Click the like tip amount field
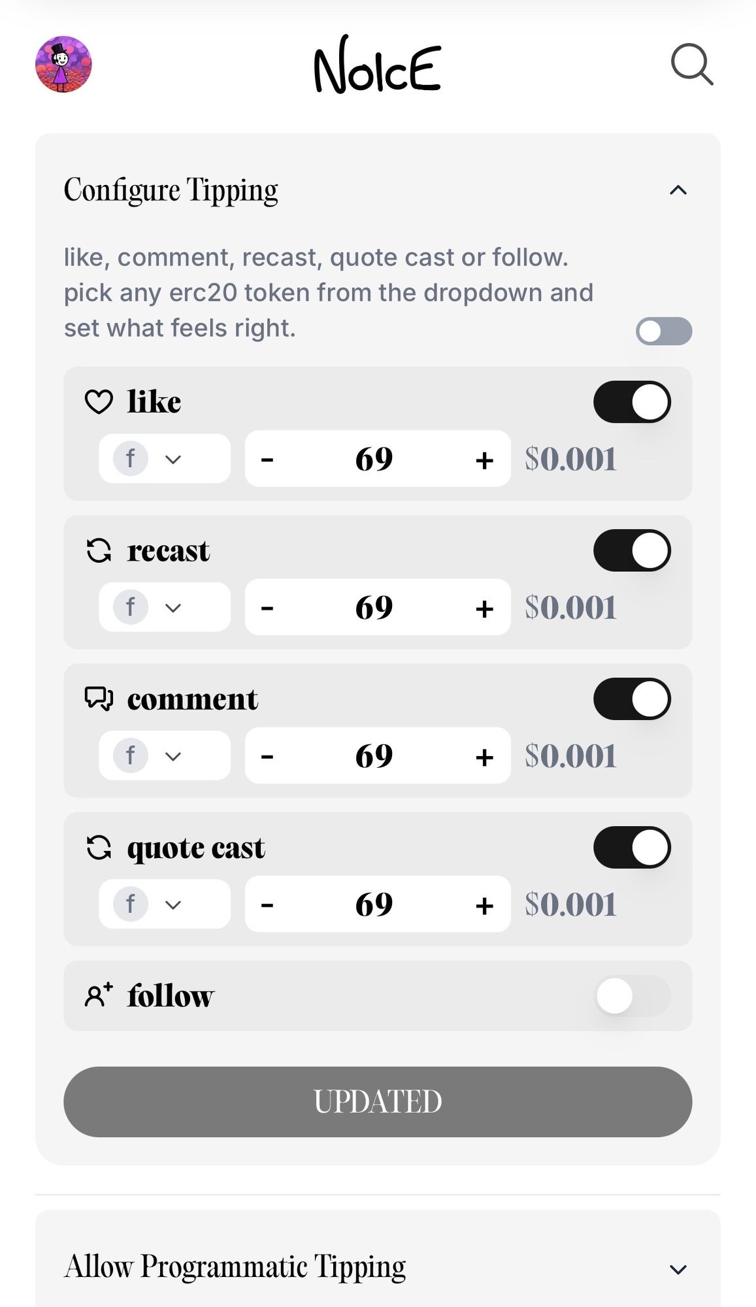 (374, 459)
